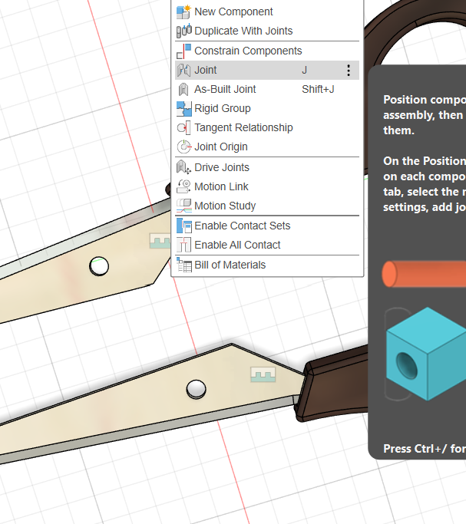Click the Constrain Components icon
The image size is (466, 524).
(183, 51)
